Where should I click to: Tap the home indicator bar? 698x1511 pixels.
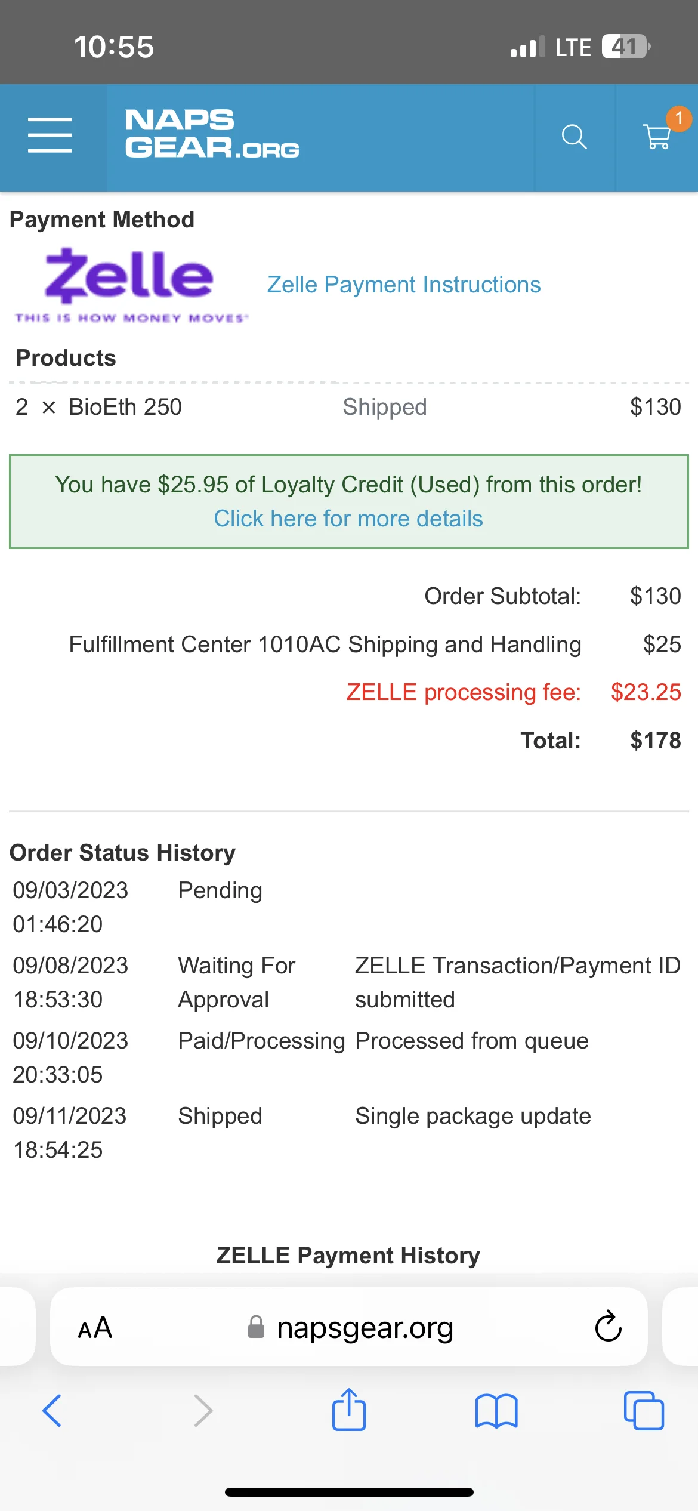349,1493
